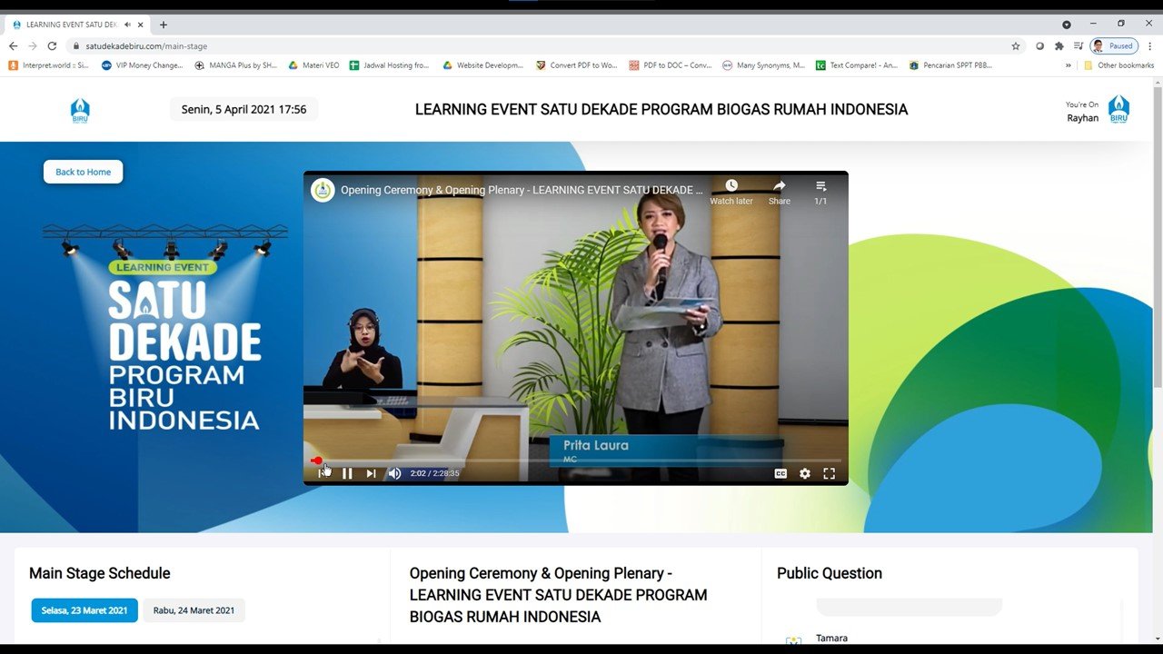Click the Back to Home button
This screenshot has height=654, width=1163.
point(83,172)
